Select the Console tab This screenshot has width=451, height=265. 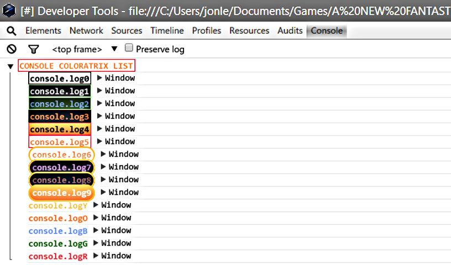327,30
